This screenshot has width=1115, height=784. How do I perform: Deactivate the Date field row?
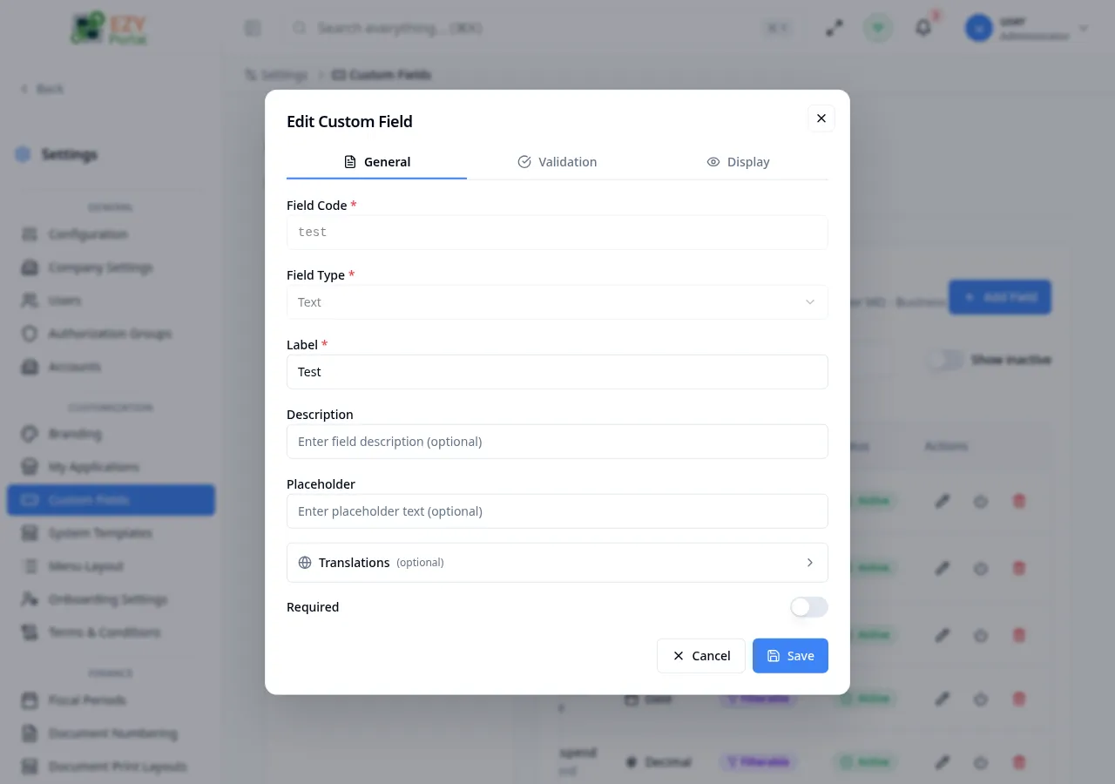point(980,699)
